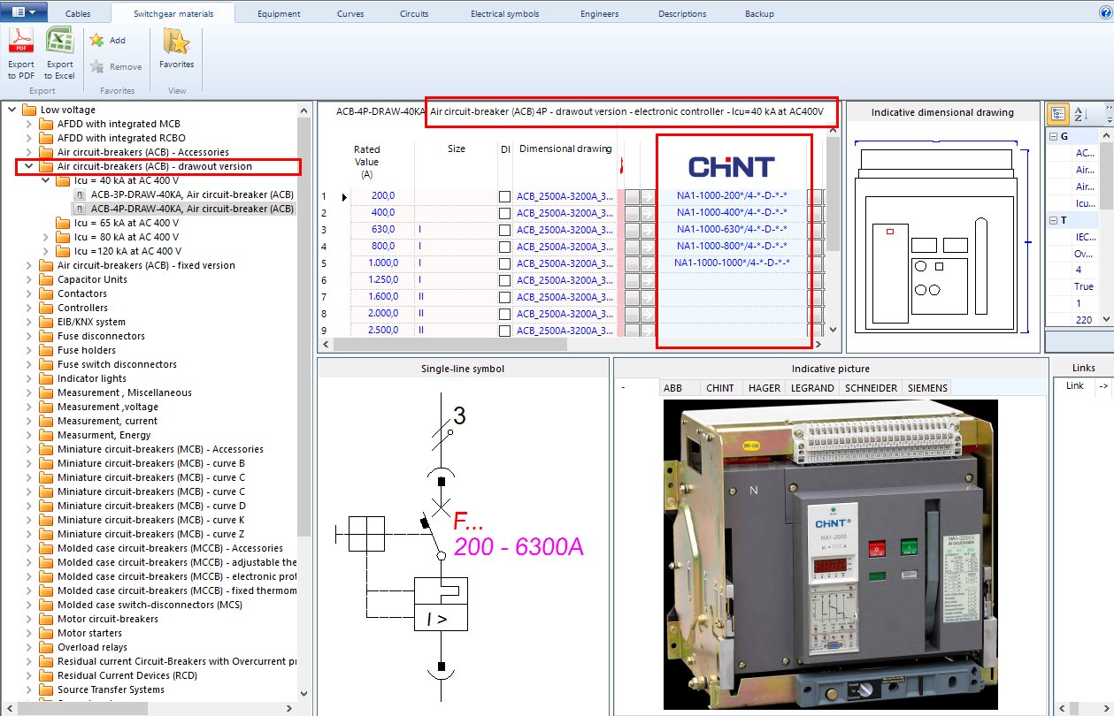Select the Add favorites star icon
Viewport: 1114px width, 716px height.
click(x=96, y=40)
